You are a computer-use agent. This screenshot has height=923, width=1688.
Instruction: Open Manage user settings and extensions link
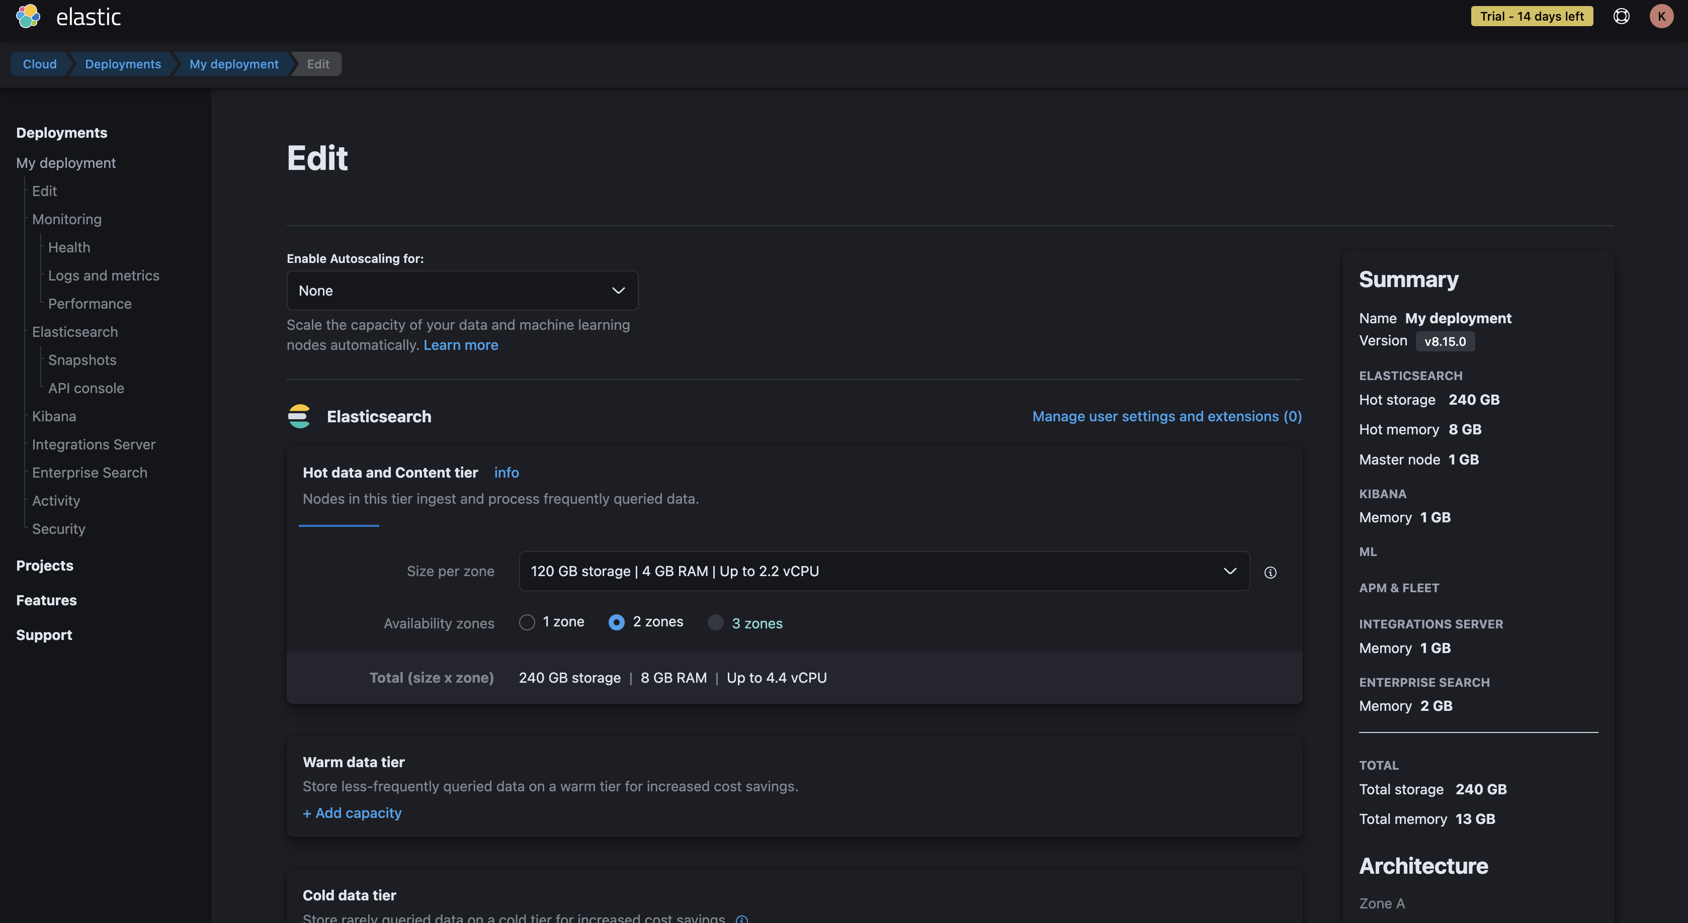(x=1167, y=417)
